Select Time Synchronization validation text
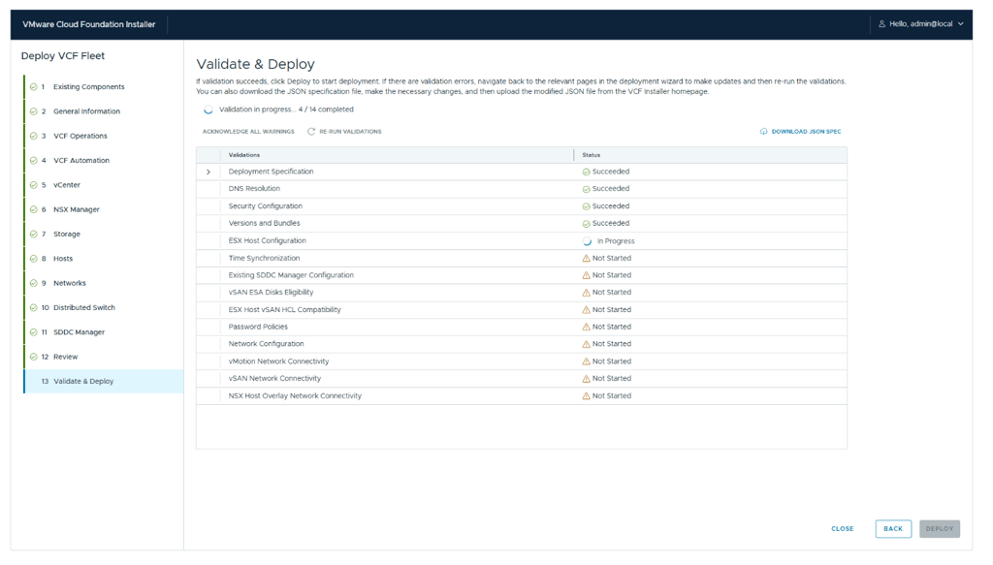The width and height of the screenshot is (993, 565). click(x=264, y=258)
